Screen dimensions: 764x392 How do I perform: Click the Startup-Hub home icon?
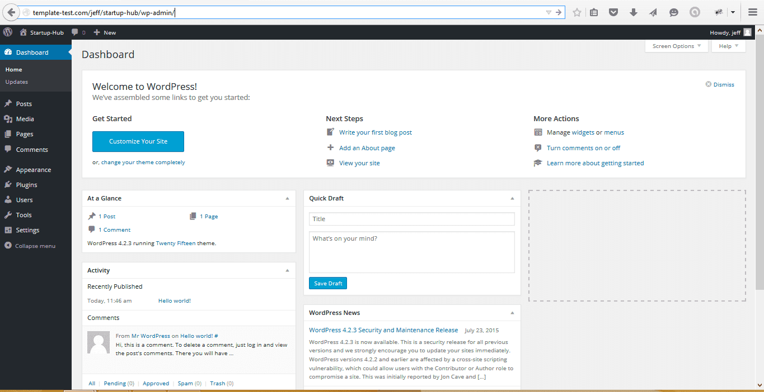23,32
